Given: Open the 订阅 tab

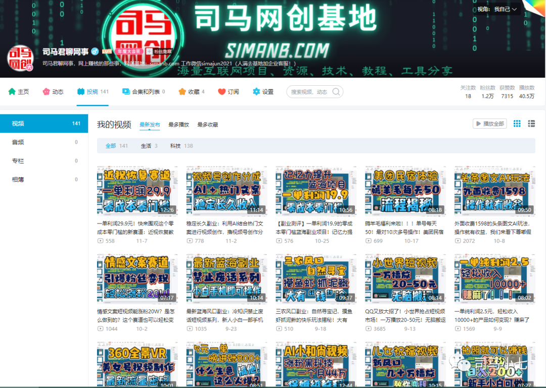Looking at the screenshot, I should (229, 92).
